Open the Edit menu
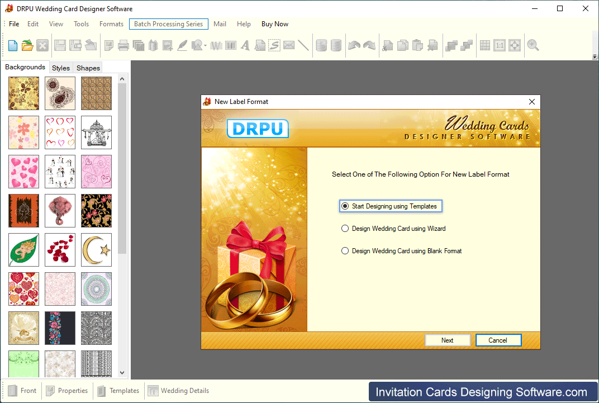This screenshot has width=599, height=403. pos(33,24)
